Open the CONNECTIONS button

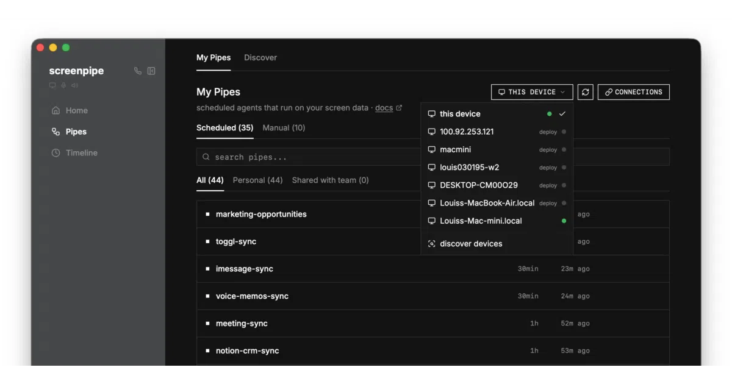(634, 92)
